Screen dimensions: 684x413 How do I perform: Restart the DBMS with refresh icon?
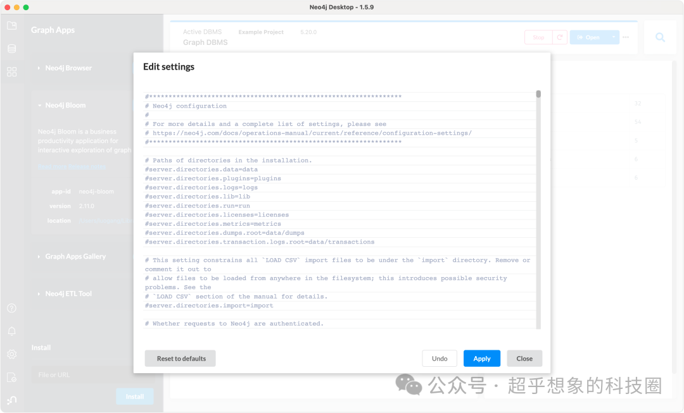[x=560, y=37]
